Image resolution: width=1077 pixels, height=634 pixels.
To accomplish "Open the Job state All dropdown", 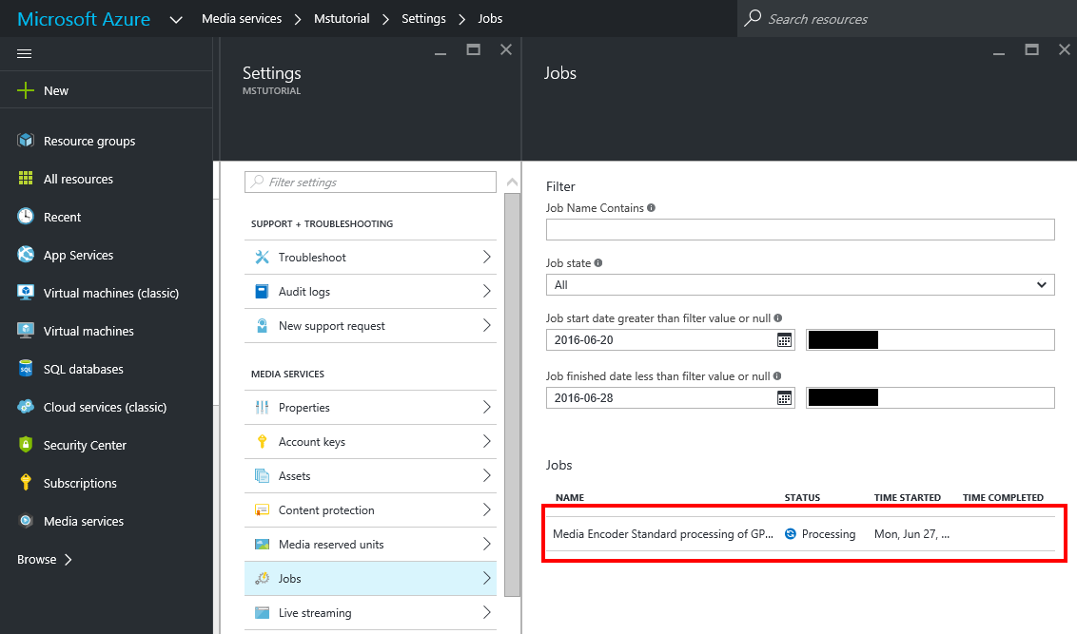I will click(x=800, y=285).
